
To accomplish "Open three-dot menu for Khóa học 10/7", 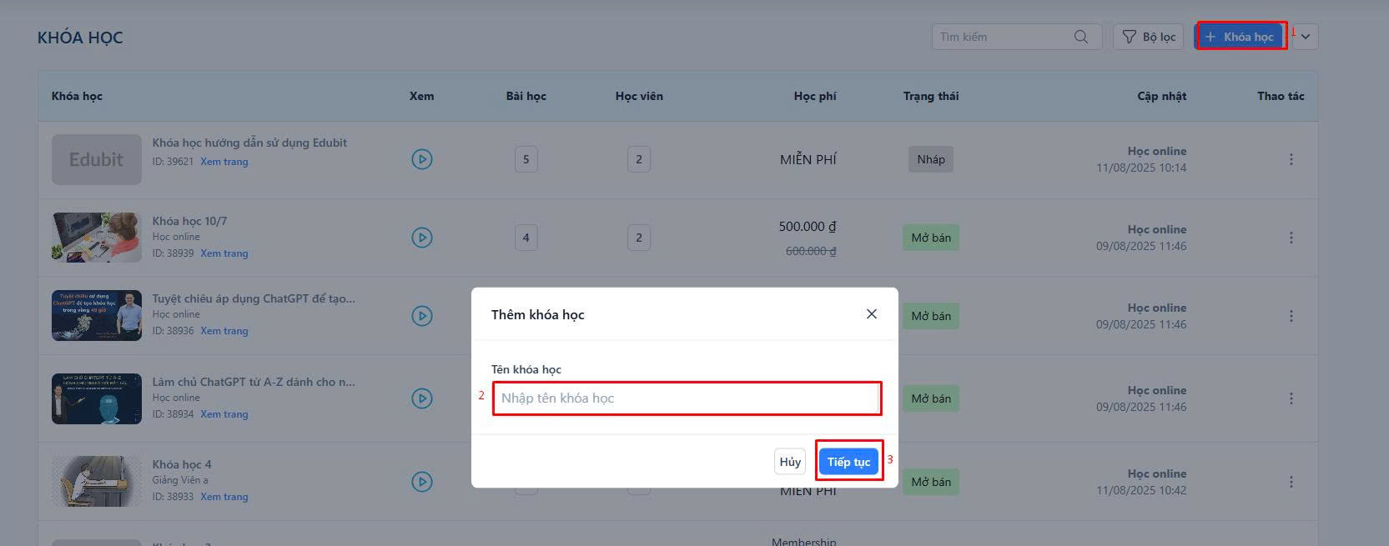I will [x=1291, y=238].
